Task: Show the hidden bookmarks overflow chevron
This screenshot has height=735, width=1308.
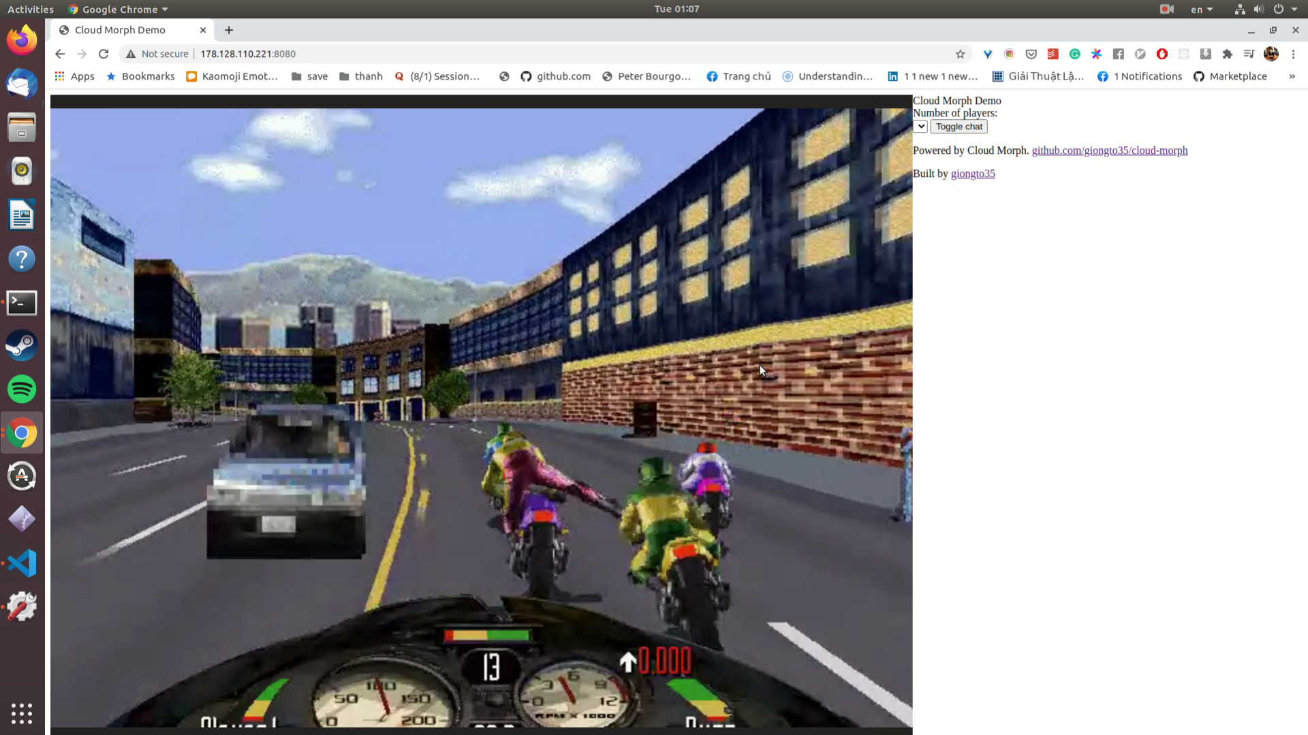Action: (x=1292, y=76)
